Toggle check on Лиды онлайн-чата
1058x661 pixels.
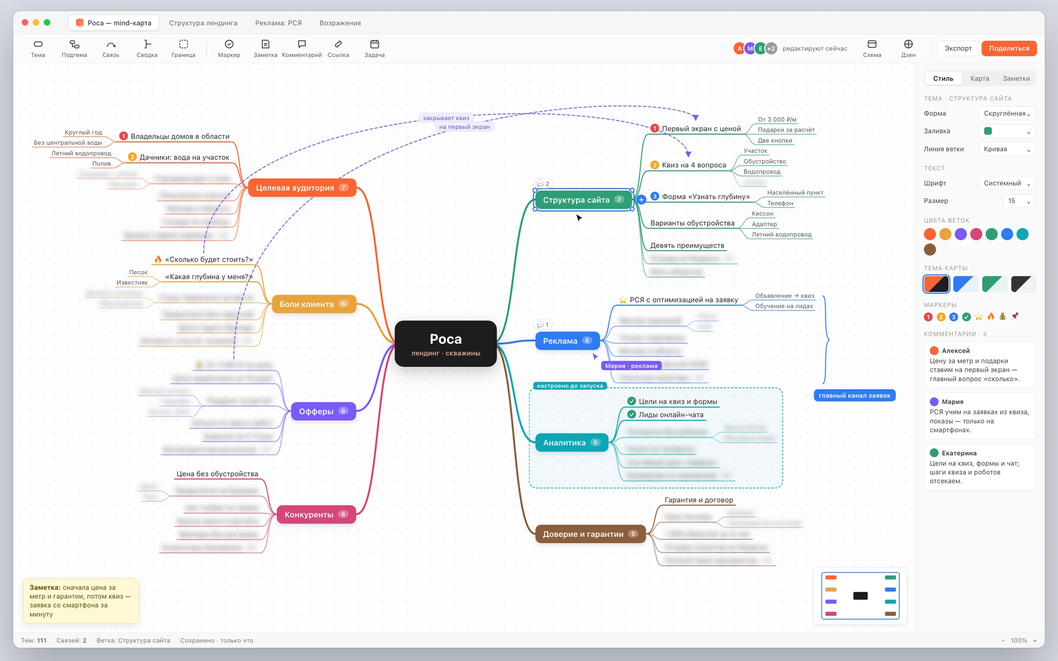(x=631, y=414)
